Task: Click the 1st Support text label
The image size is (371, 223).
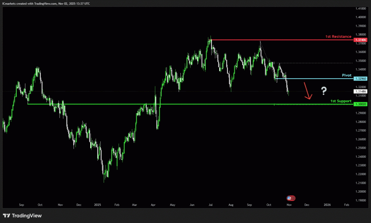Action: [341, 100]
